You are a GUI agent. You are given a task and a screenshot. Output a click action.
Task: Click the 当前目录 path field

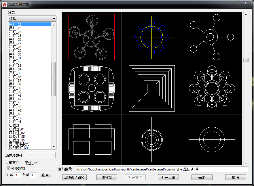click(x=162, y=169)
